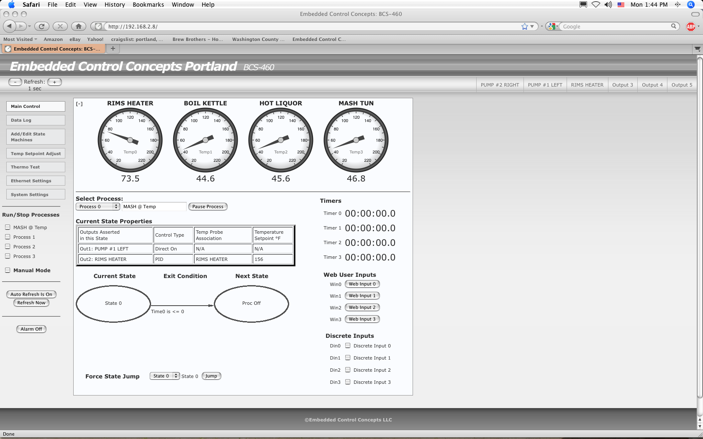
Task: Select the RIMS HEATER output tab
Action: [587, 85]
